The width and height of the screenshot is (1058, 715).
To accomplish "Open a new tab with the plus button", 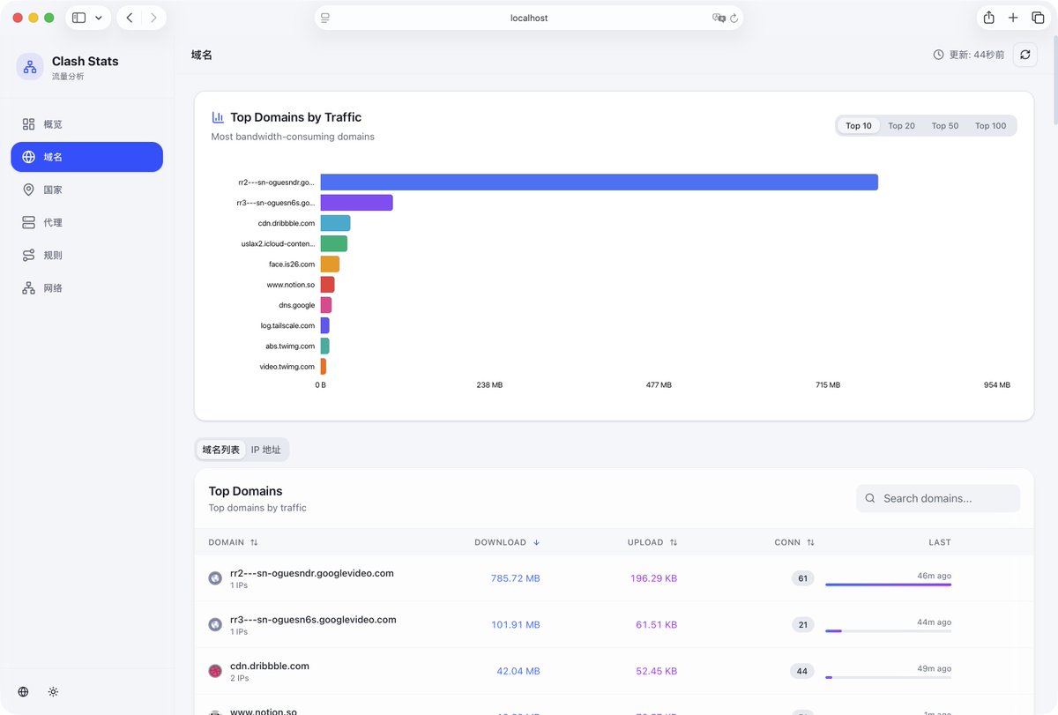I will tap(1013, 18).
